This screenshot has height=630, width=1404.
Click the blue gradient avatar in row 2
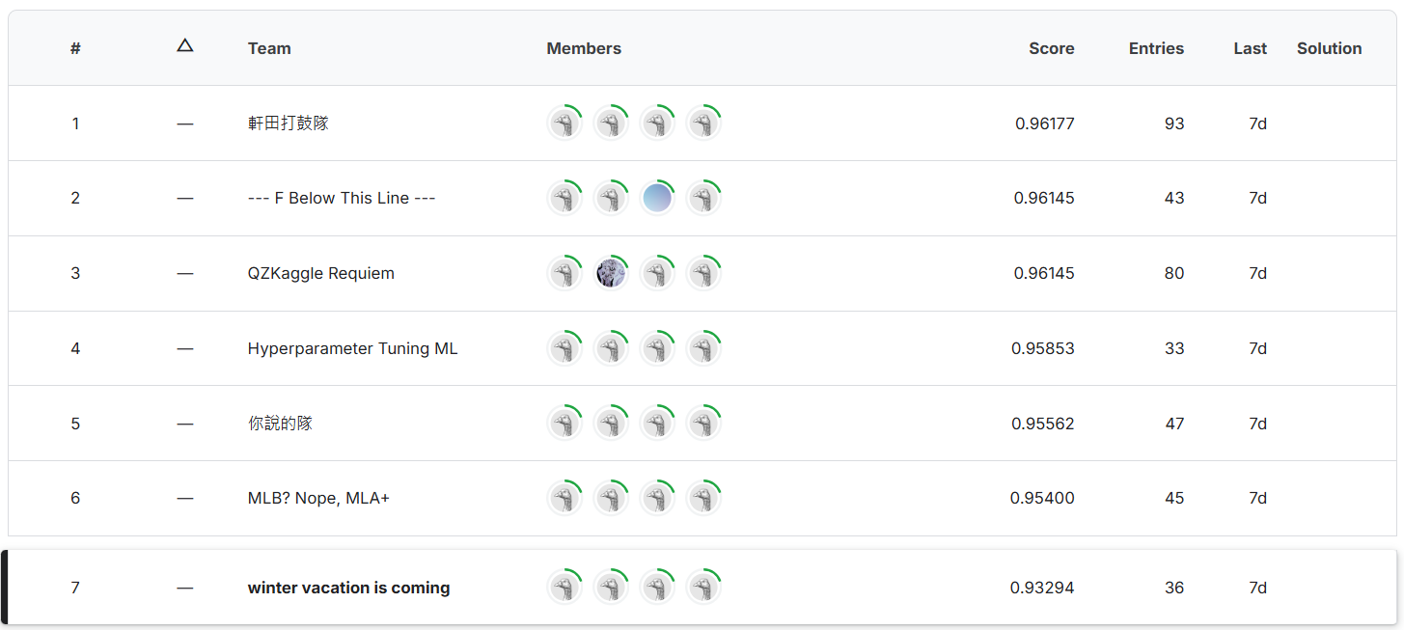pos(657,199)
